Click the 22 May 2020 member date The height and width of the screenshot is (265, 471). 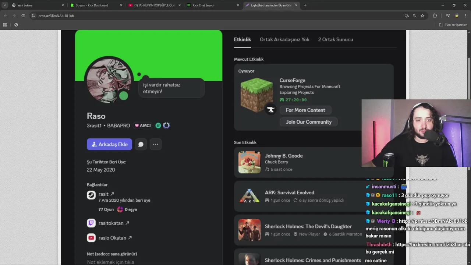pos(101,170)
